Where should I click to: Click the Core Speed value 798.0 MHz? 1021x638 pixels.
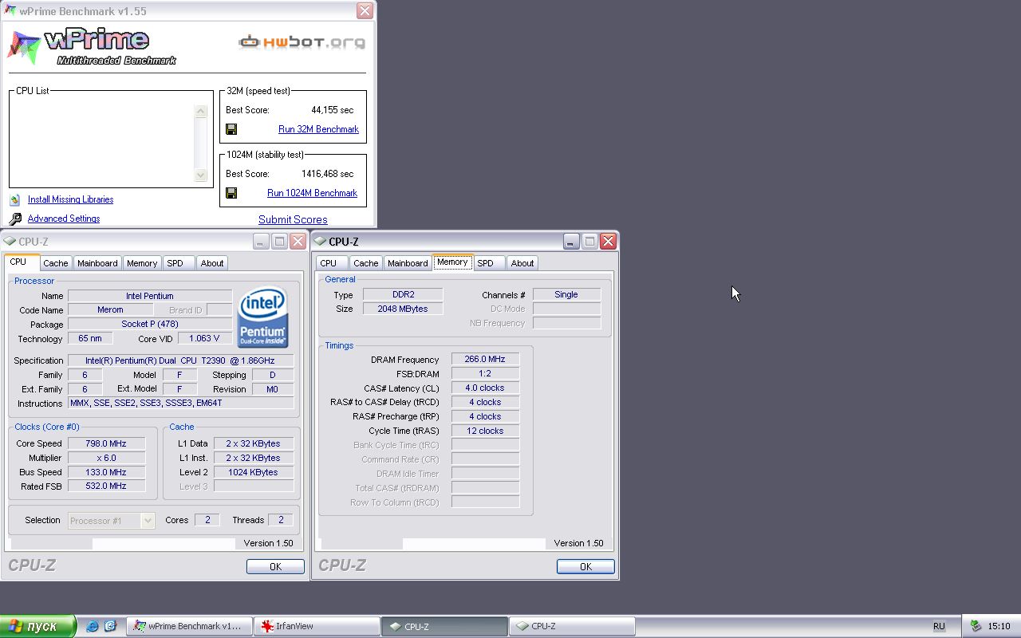pos(106,443)
